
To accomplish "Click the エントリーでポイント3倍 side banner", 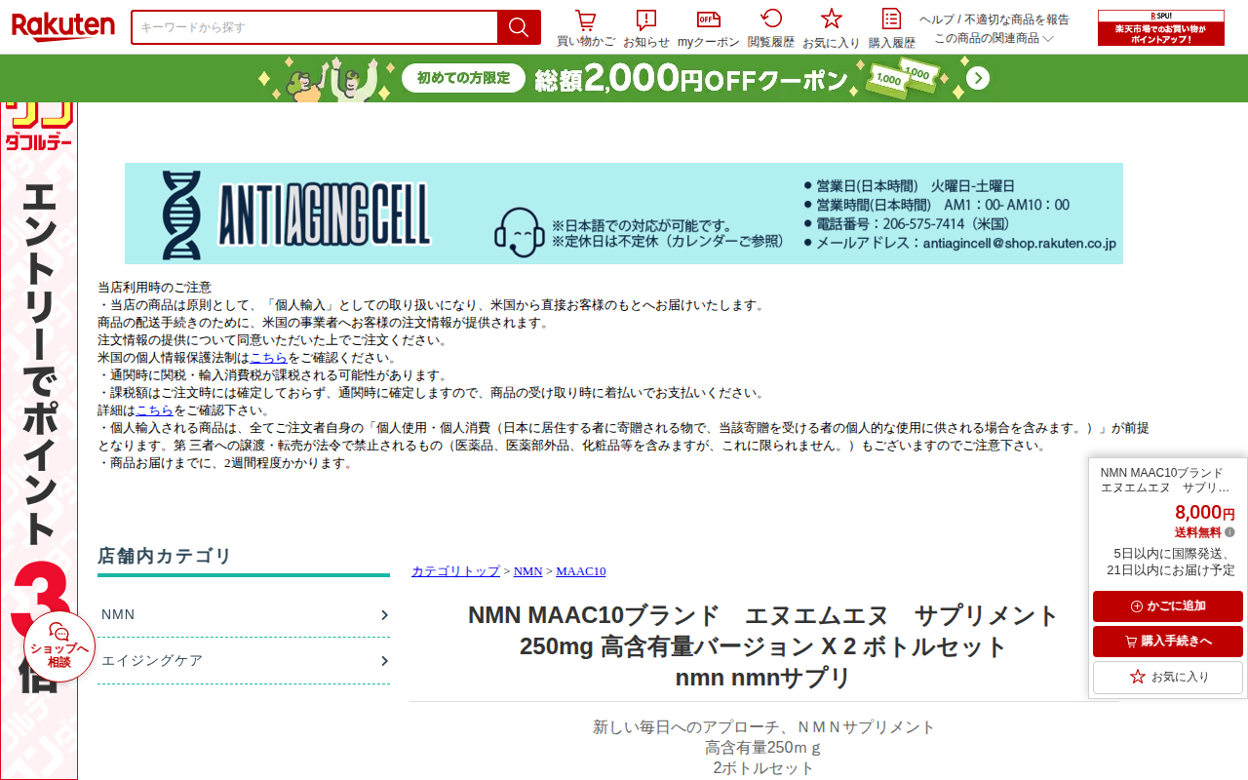I will [39, 441].
